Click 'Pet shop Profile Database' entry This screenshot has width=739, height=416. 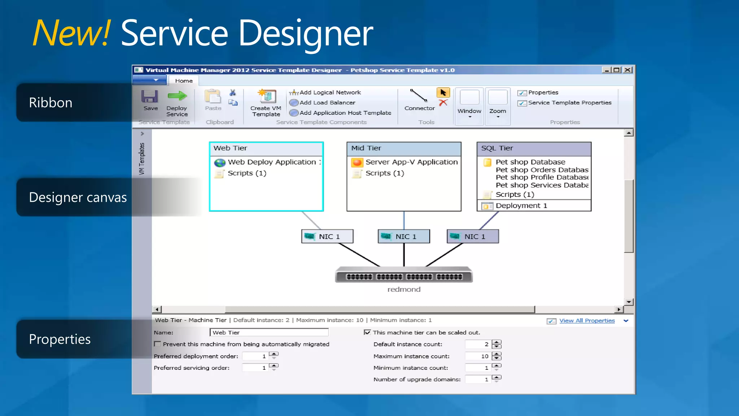point(542,177)
